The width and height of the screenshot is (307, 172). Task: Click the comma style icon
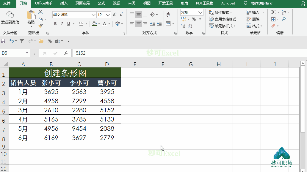200,19
